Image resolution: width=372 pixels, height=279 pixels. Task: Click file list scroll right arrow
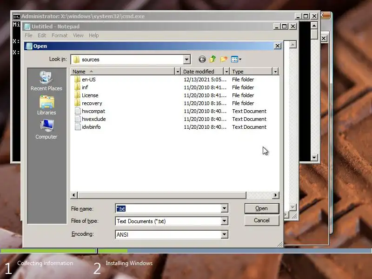(x=275, y=195)
